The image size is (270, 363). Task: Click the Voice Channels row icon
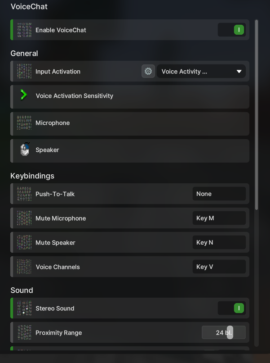click(x=24, y=267)
